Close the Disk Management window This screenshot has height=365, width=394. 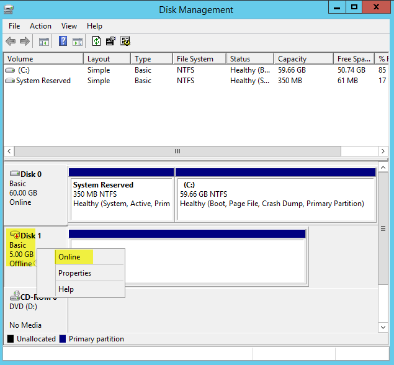tap(376, 7)
